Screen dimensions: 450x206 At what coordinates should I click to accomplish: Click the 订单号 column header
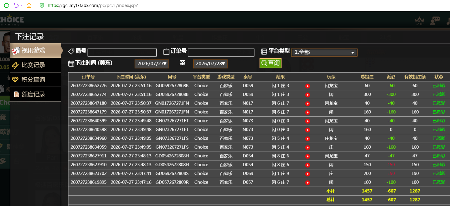click(88, 77)
